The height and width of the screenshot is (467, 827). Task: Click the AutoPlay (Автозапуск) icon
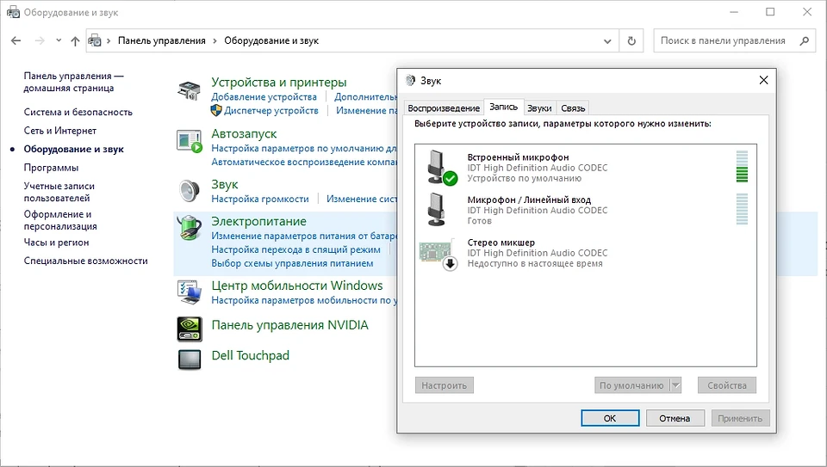190,140
